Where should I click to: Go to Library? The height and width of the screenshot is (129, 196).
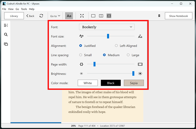(x=14, y=16)
